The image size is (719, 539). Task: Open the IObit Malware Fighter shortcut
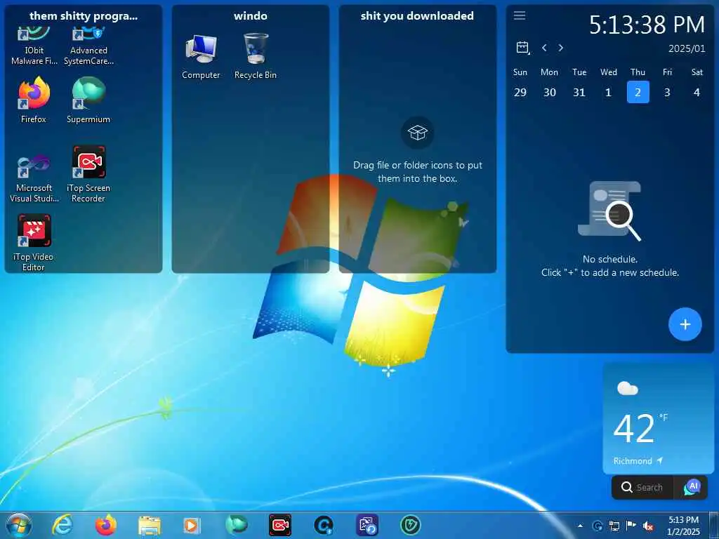(34, 46)
